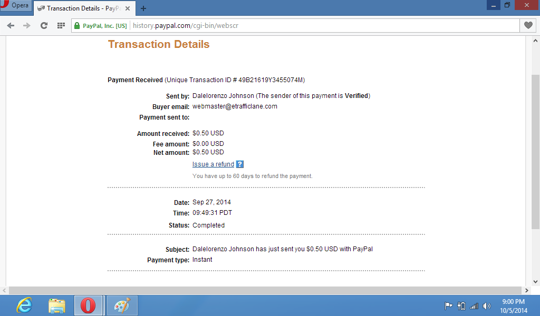This screenshot has width=540, height=316.
Task: Switch to Opera in the taskbar
Action: coord(88,305)
